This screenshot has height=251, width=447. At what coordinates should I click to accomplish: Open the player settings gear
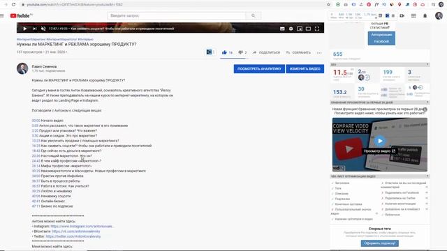tap(291, 29)
